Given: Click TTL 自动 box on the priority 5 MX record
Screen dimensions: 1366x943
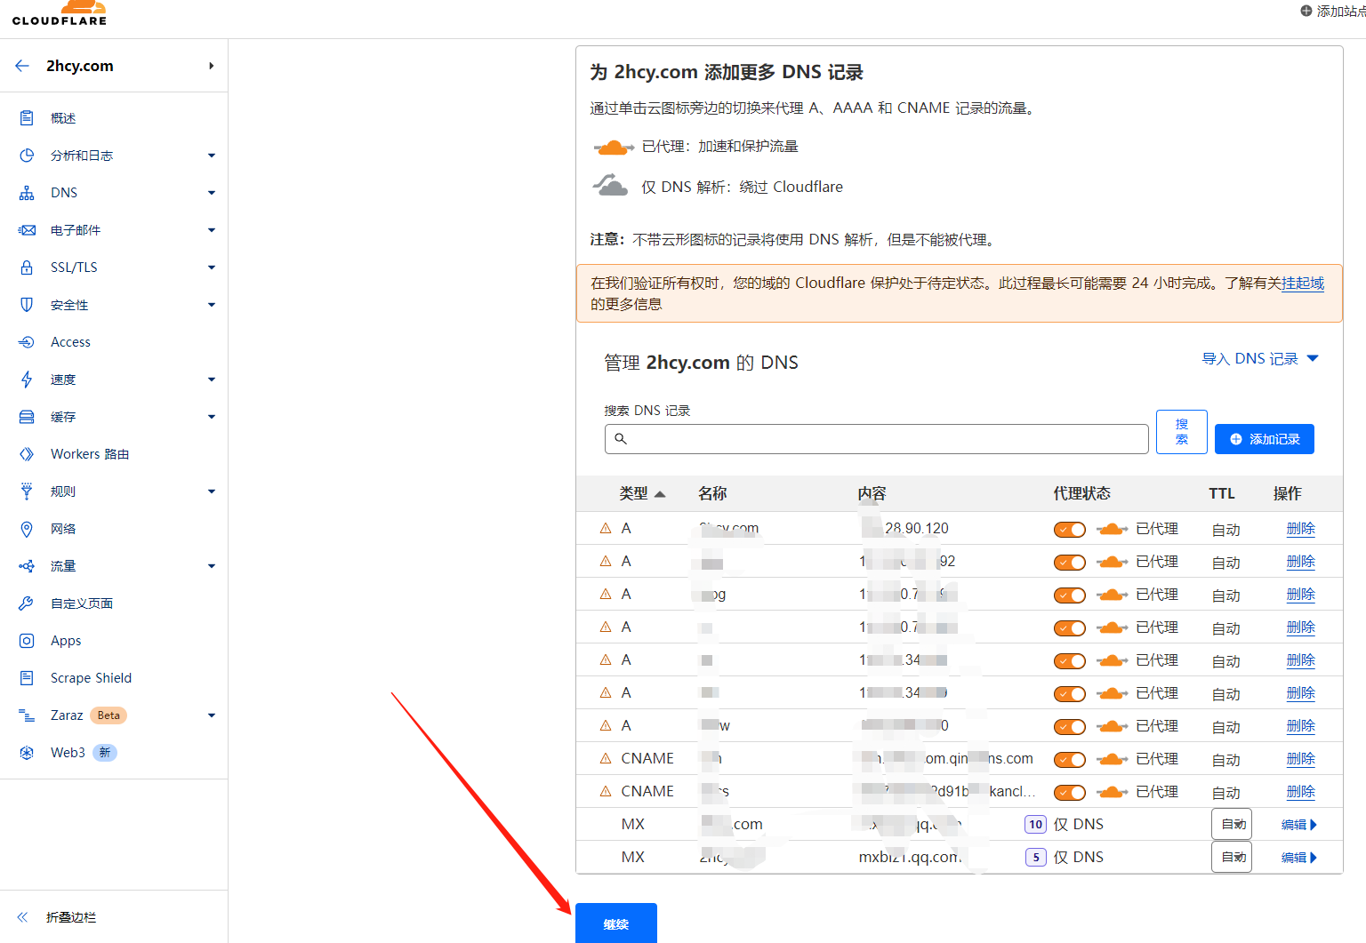Looking at the screenshot, I should tap(1232, 857).
